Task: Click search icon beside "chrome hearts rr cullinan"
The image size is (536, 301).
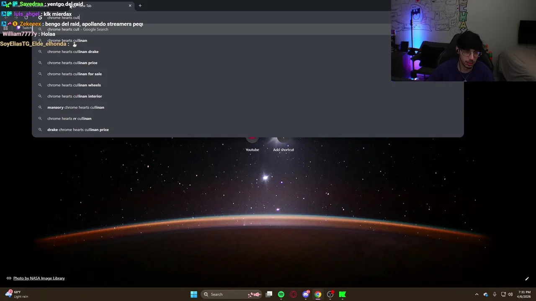Action: pos(40,118)
